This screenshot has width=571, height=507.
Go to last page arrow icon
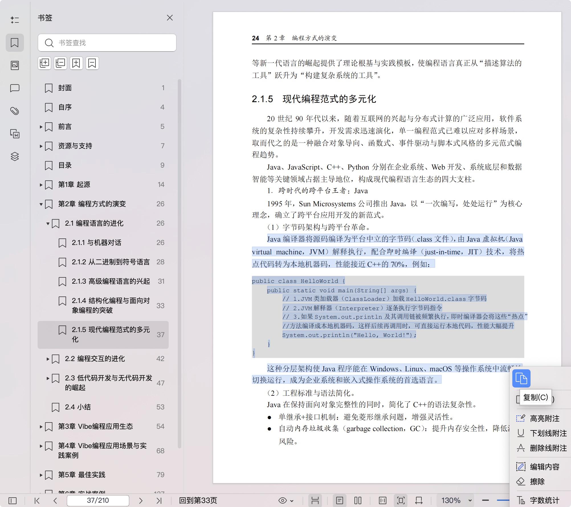click(x=159, y=500)
